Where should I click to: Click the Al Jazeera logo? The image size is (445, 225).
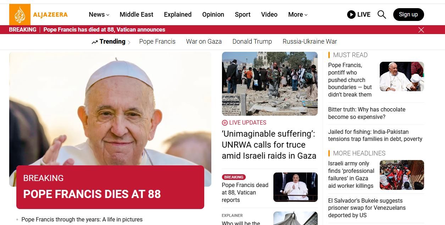[x=38, y=15]
